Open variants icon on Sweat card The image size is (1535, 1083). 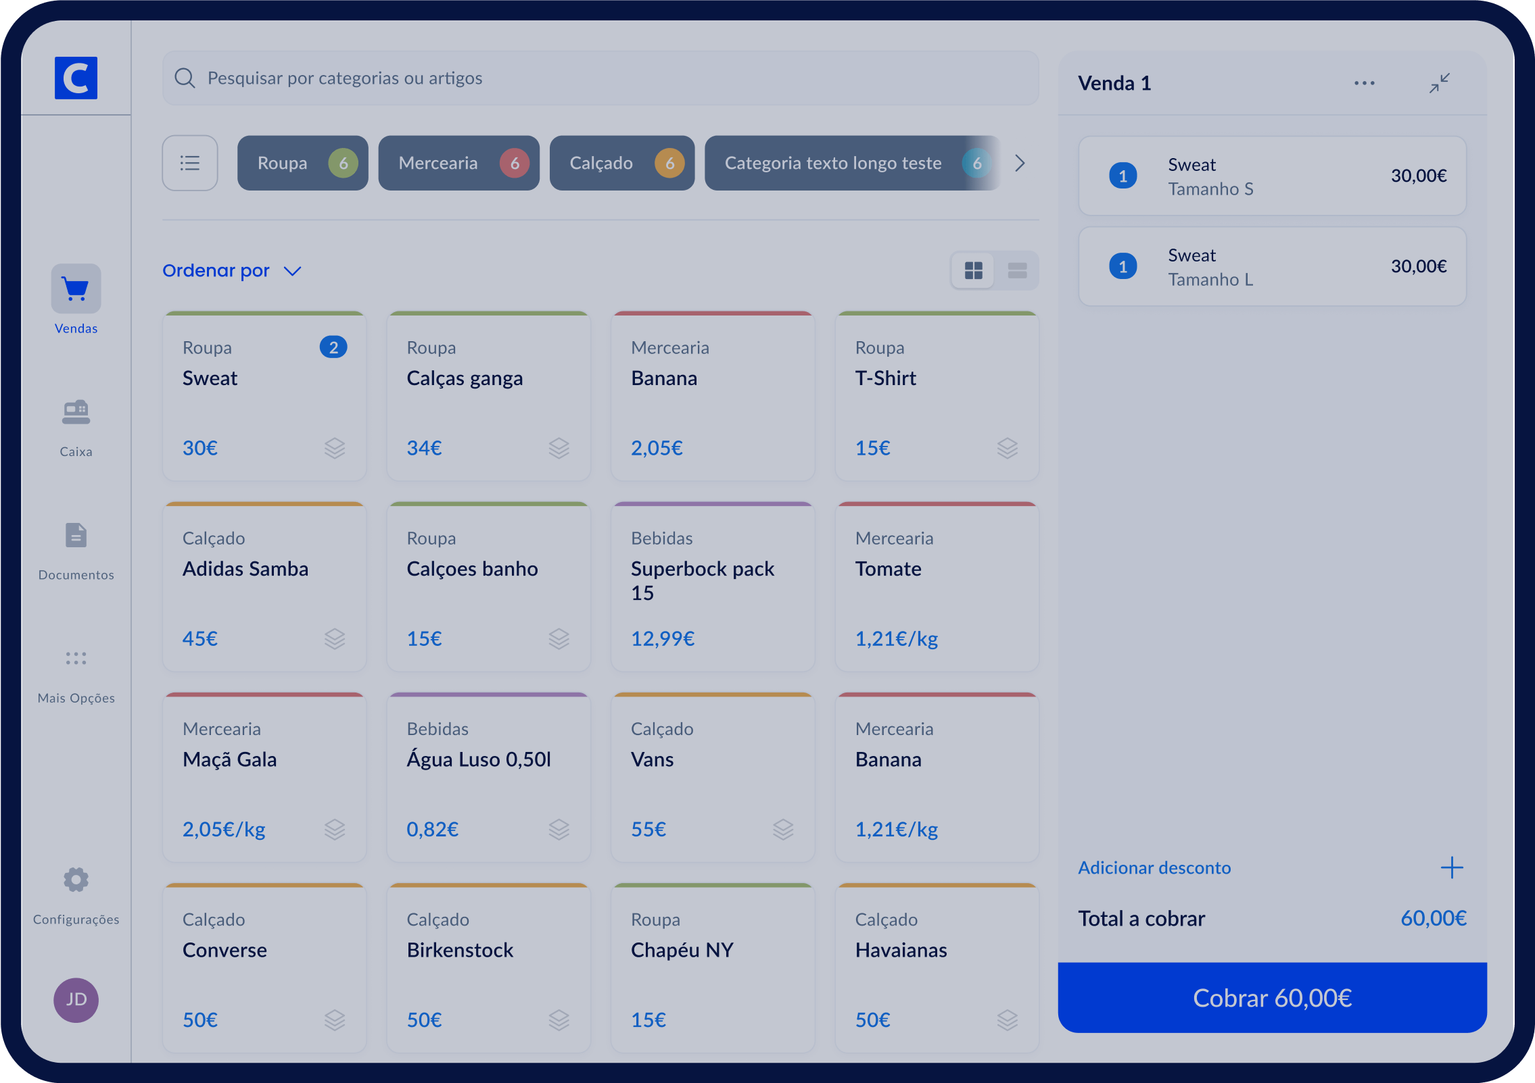click(x=335, y=448)
